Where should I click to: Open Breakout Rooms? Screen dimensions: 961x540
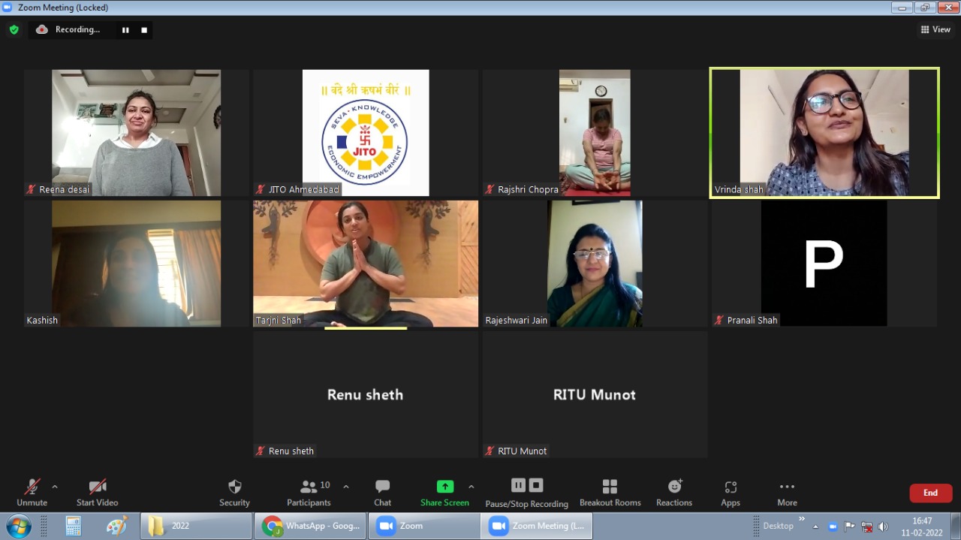[x=610, y=487]
